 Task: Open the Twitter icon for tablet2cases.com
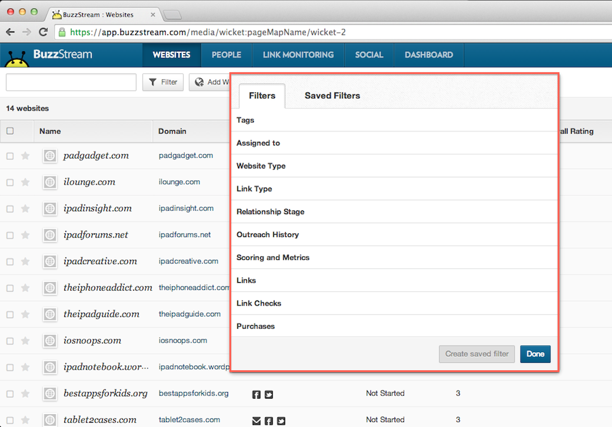click(281, 420)
